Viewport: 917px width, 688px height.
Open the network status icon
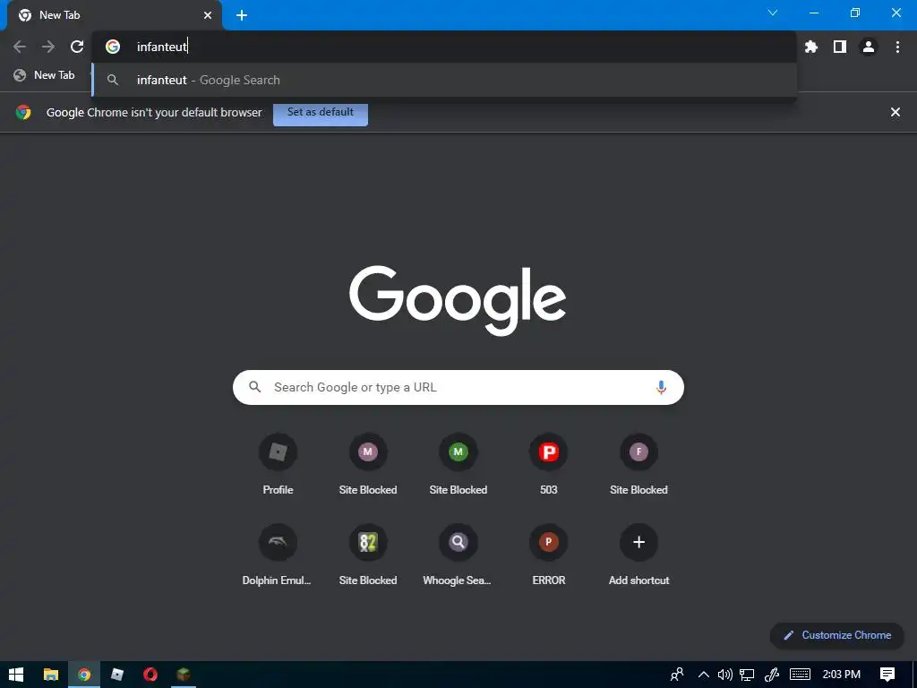747,675
